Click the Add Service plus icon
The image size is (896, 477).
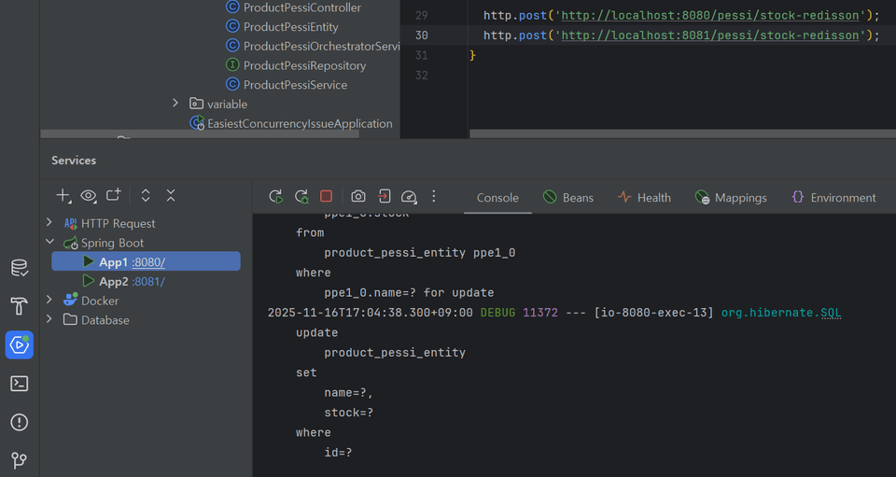tap(63, 195)
